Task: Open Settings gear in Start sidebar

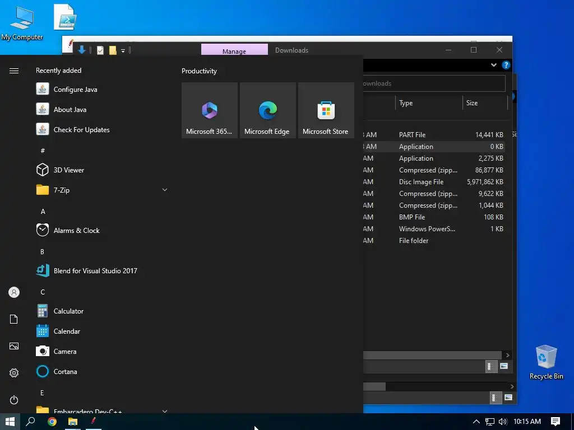Action: tap(14, 372)
